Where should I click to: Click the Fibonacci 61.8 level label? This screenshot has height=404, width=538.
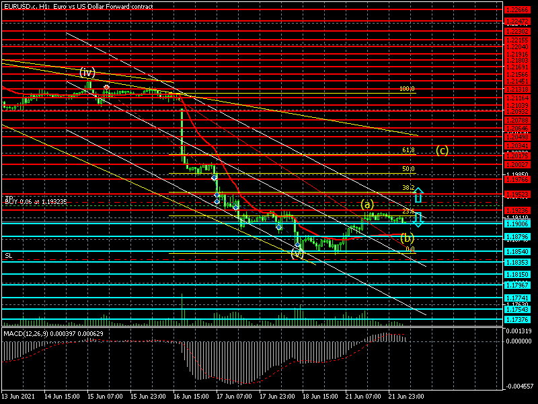(x=408, y=150)
